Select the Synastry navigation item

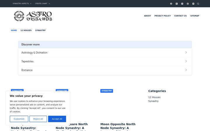click(40, 30)
